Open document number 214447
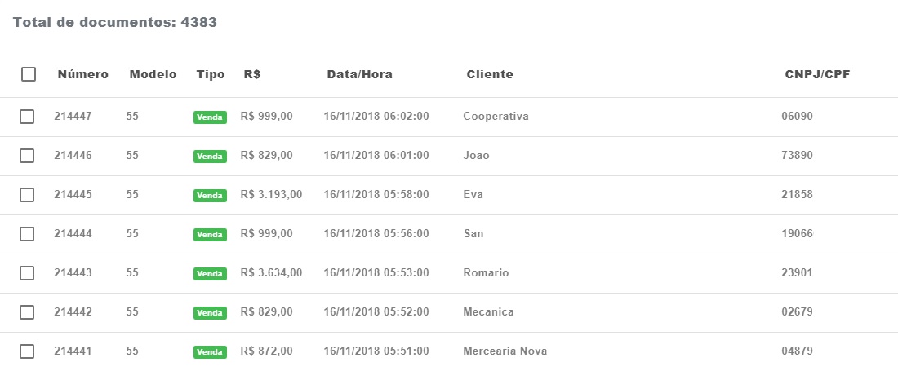 click(x=73, y=117)
